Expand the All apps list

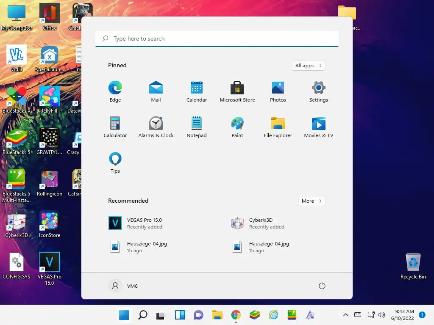pos(309,66)
